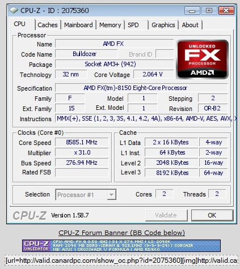The width and height of the screenshot is (240, 269).
Task: Click the Package value Socket AM3+ (942)
Action: click(114, 64)
